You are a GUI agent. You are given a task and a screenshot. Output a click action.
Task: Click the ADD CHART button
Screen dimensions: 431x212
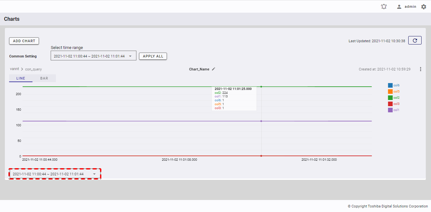pos(24,41)
